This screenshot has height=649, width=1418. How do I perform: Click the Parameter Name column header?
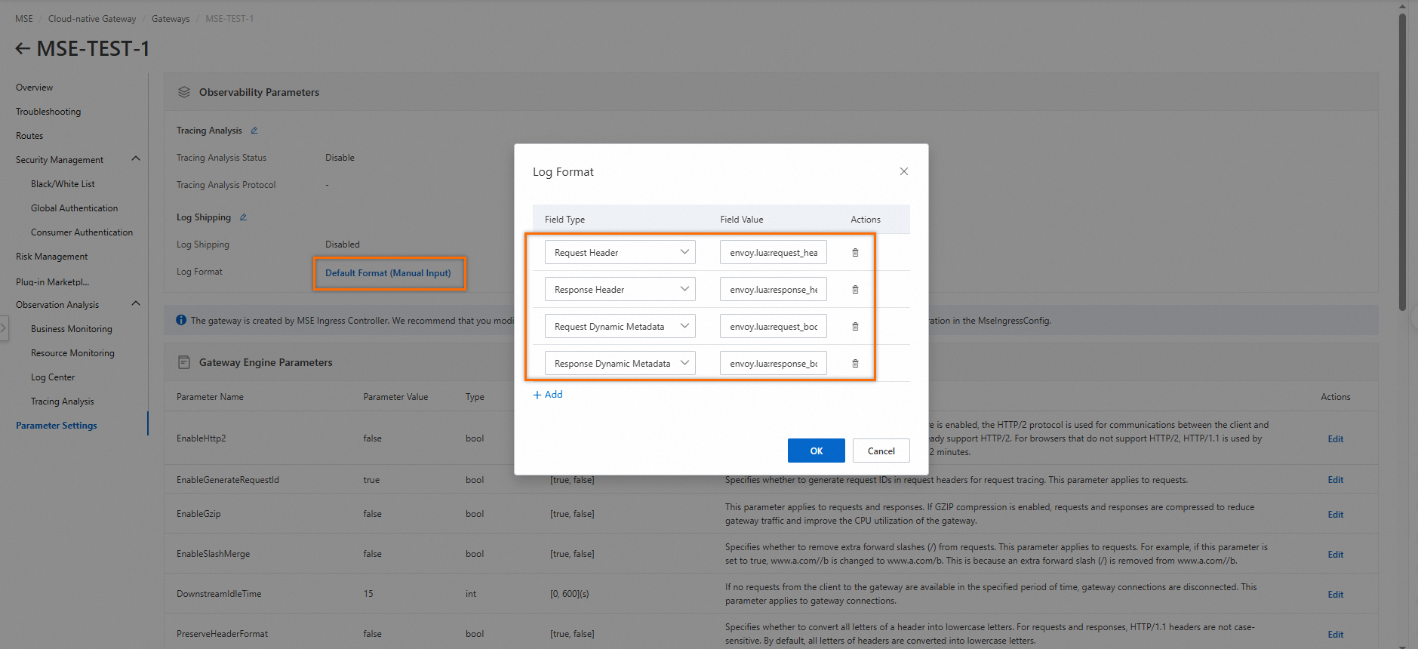(x=210, y=397)
